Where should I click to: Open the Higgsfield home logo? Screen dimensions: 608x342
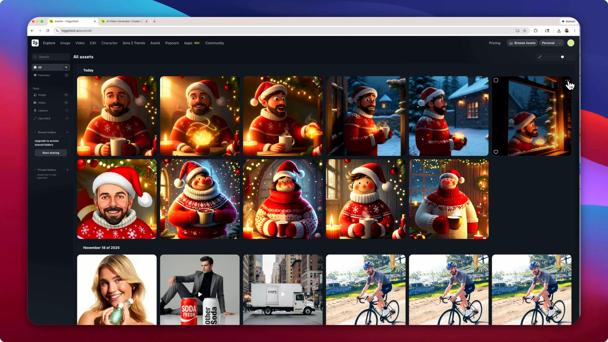(35, 43)
